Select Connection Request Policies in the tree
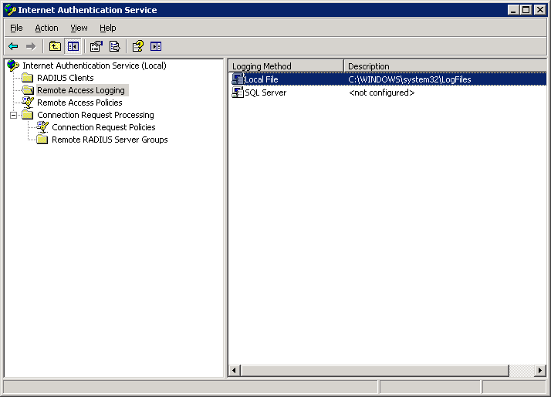 coord(103,127)
